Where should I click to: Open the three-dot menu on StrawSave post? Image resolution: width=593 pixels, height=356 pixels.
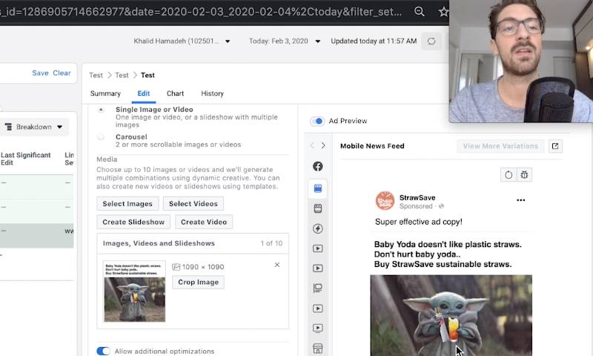[521, 200]
